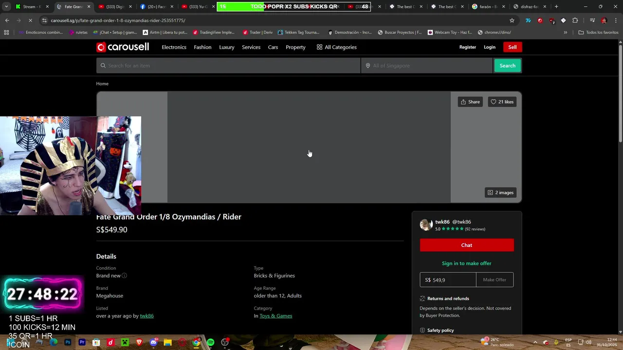Click Sign in to make offer

[467, 263]
